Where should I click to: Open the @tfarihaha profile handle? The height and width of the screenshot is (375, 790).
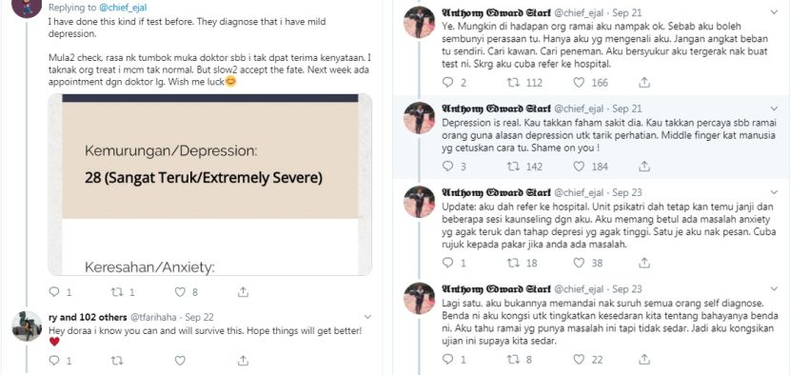point(155,318)
